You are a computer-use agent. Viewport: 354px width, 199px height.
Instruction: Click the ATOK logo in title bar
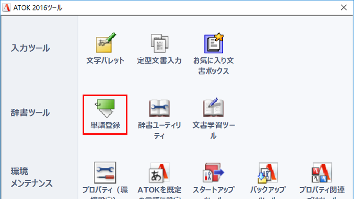[6, 8]
